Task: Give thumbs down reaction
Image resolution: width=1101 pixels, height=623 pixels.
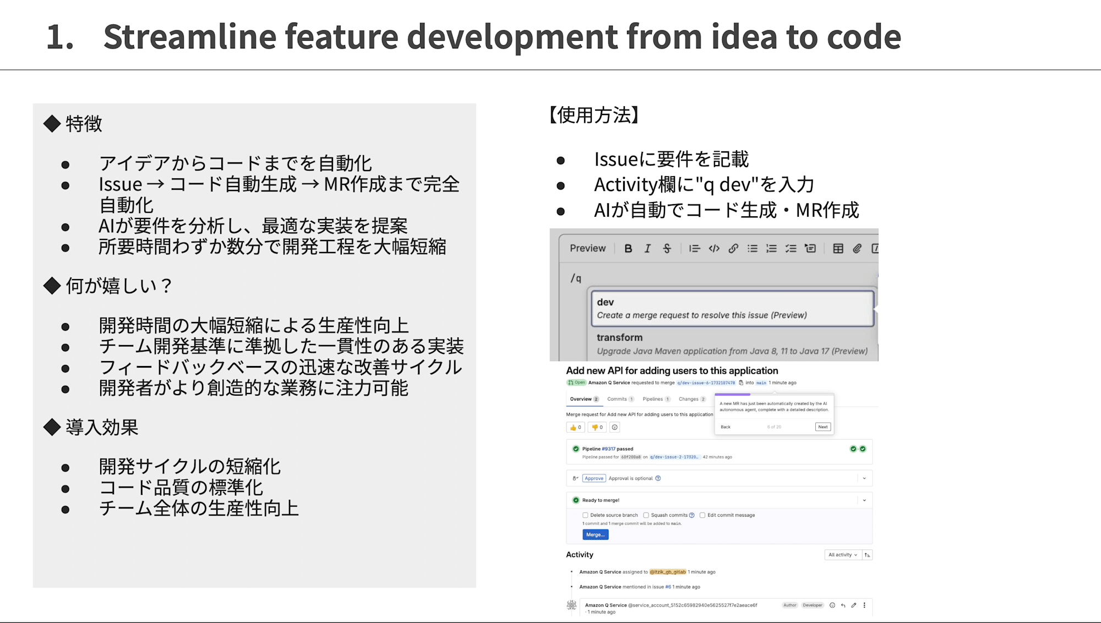Action: point(597,427)
